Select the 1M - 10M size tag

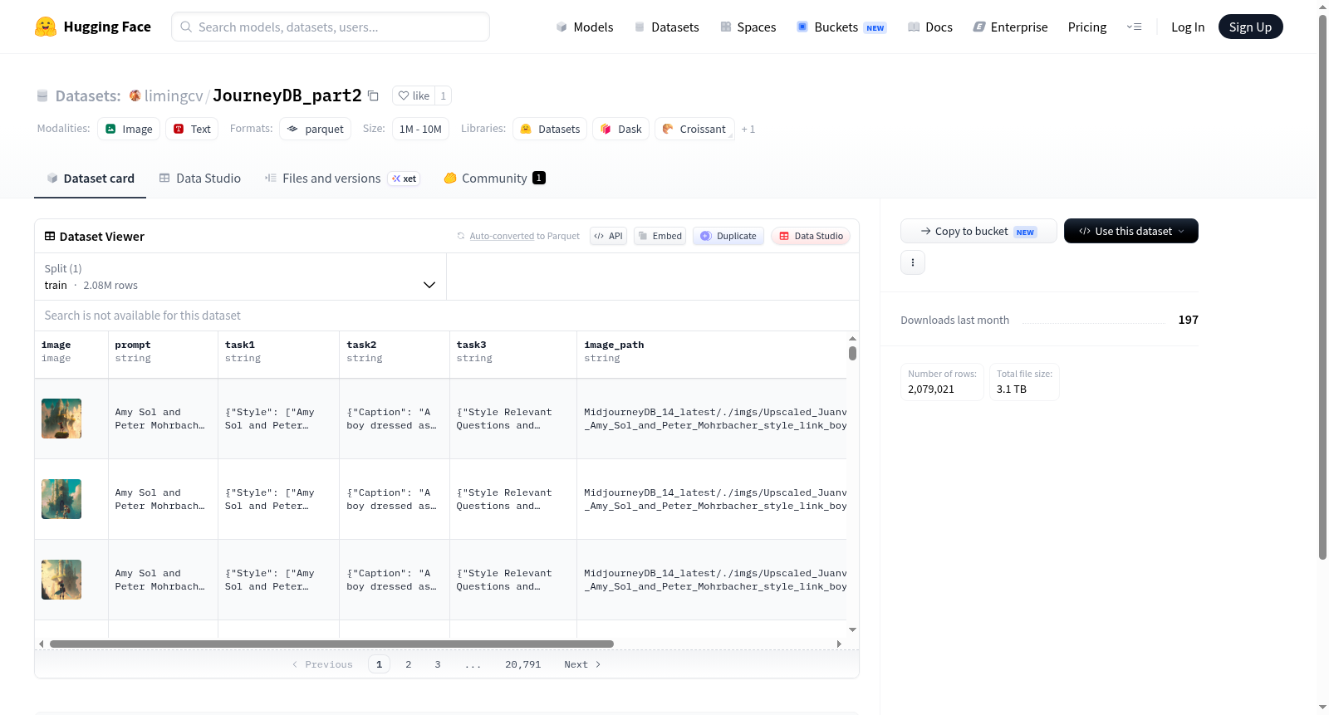click(420, 129)
